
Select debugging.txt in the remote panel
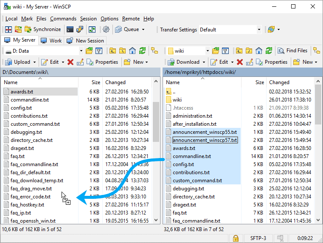(188, 189)
